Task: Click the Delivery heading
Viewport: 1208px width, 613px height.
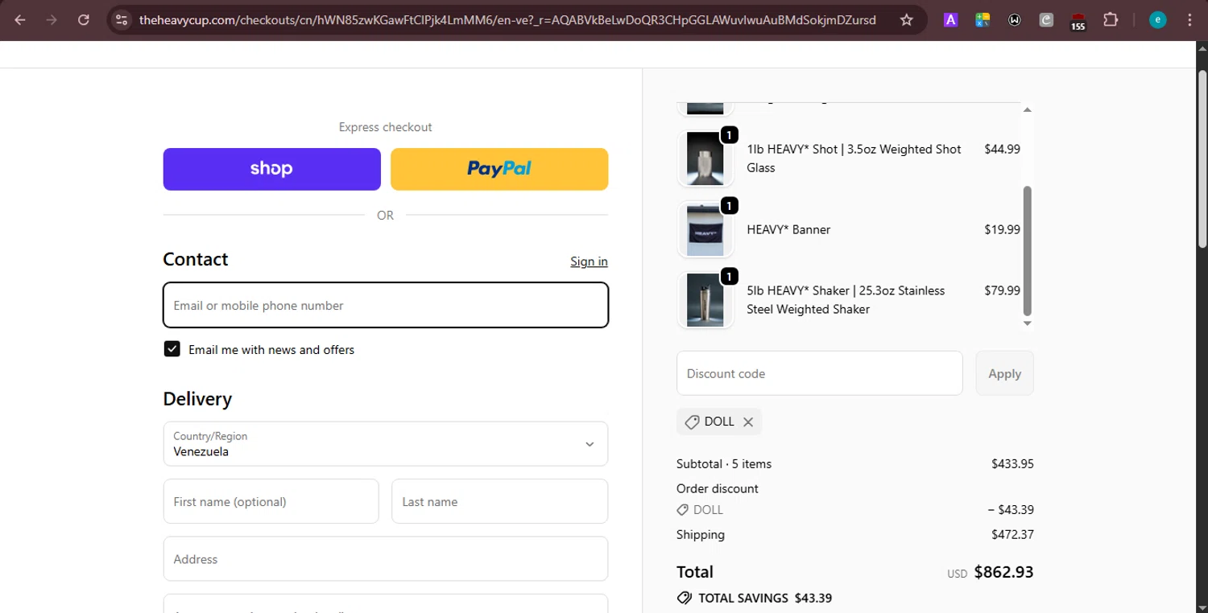Action: (197, 399)
